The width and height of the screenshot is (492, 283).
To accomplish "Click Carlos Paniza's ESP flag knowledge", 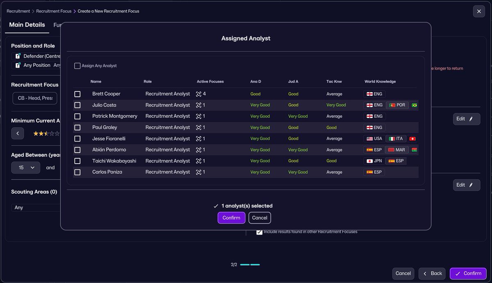I will click(x=374, y=172).
